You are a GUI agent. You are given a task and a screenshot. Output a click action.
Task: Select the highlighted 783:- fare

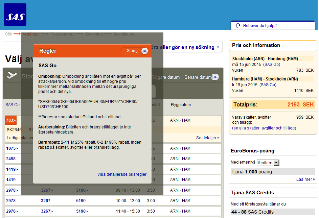[11, 120]
